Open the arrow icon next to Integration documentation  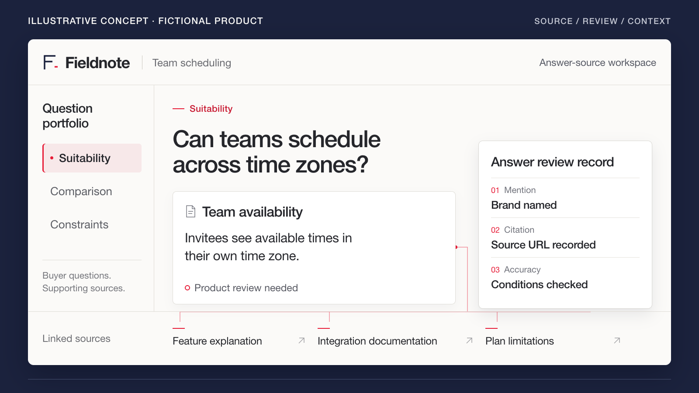(469, 341)
